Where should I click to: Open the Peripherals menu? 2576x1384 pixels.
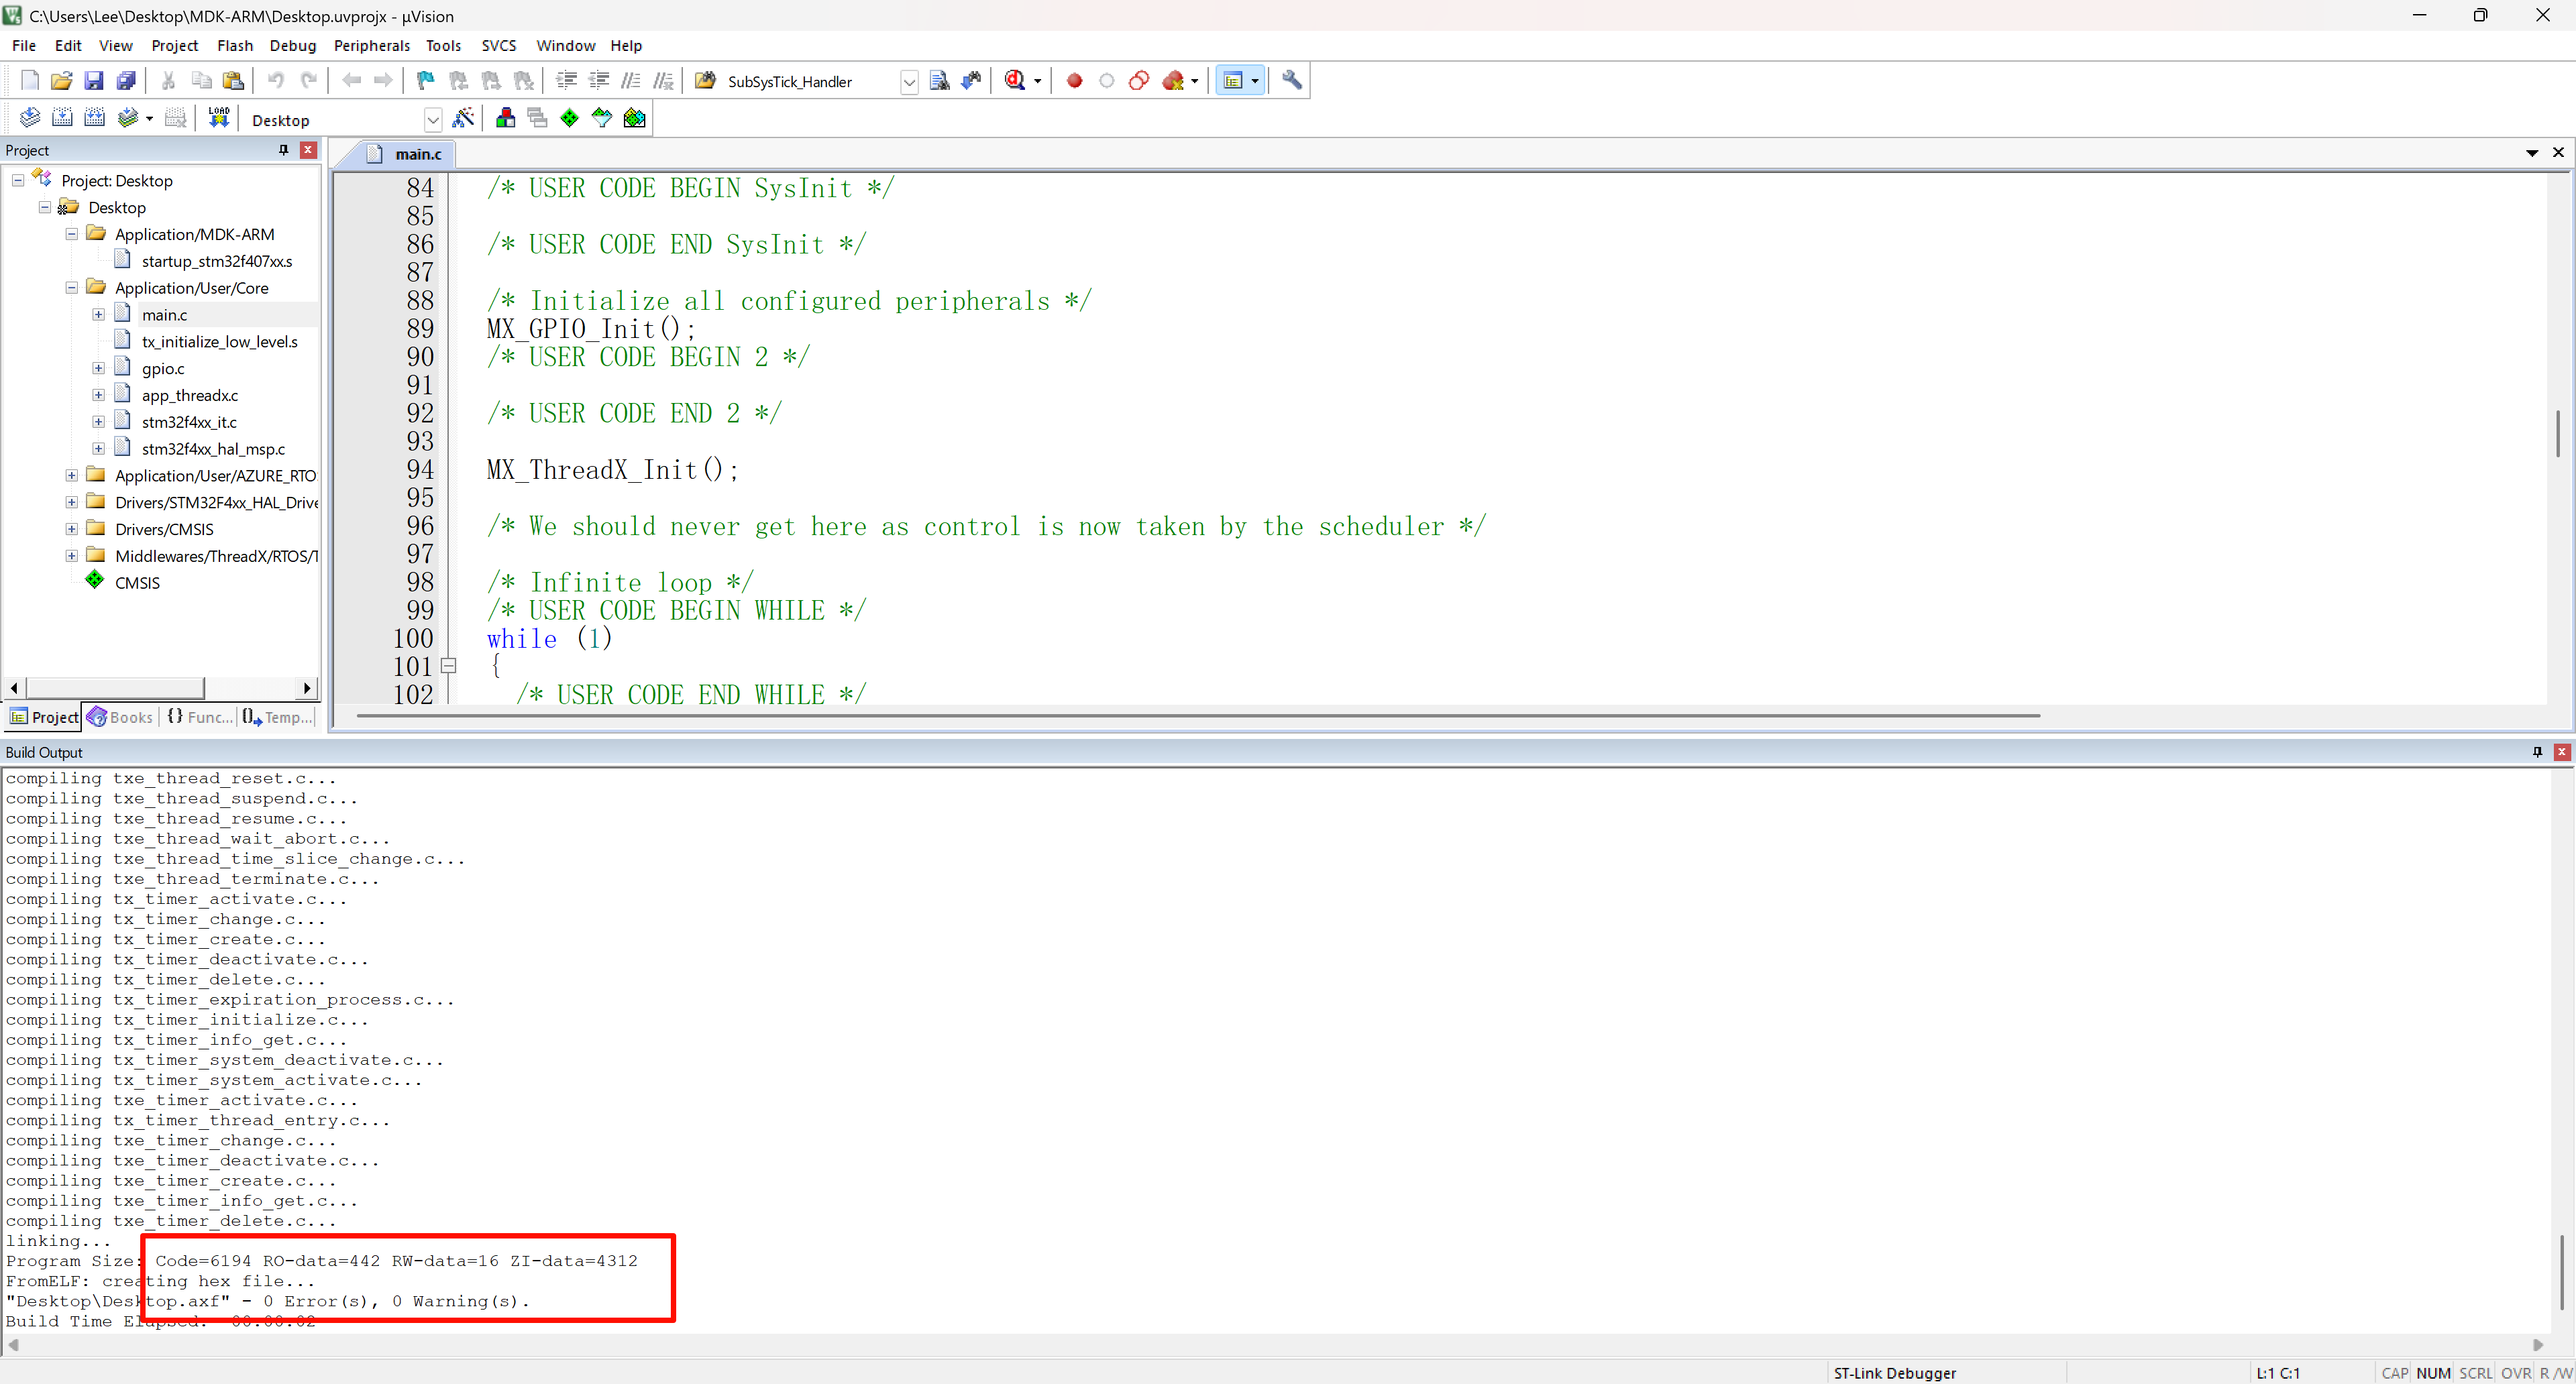tap(371, 45)
